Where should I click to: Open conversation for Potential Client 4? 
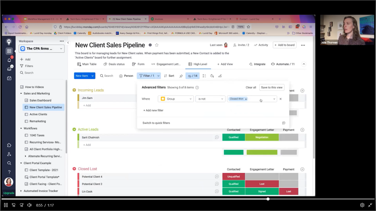tap(217, 177)
